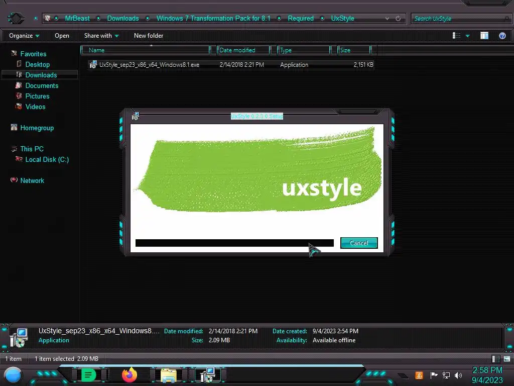The width and height of the screenshot is (514, 386).
Task: Open Desktop in navigation pane
Action: coord(37,64)
